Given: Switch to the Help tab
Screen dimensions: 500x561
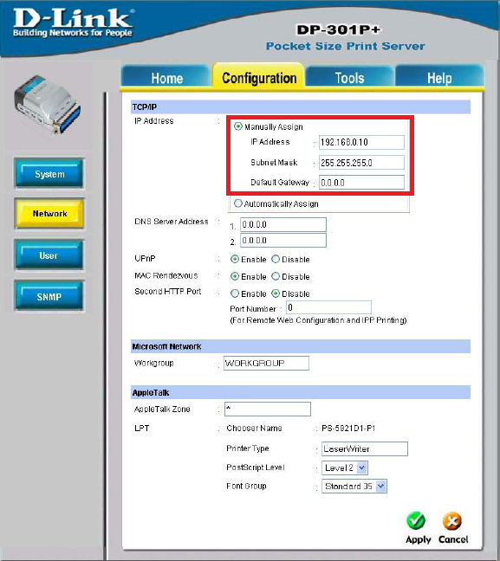Looking at the screenshot, I should [x=439, y=76].
